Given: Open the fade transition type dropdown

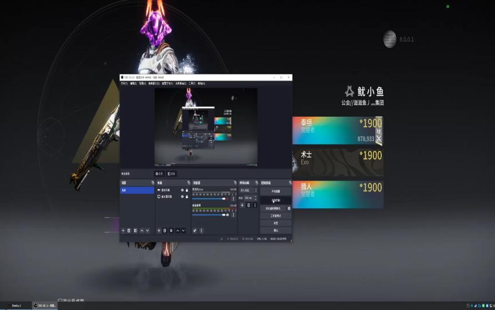Looking at the screenshot, I should (249, 190).
